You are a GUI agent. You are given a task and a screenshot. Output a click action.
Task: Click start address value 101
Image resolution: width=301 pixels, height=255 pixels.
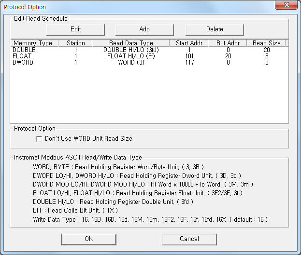189,56
